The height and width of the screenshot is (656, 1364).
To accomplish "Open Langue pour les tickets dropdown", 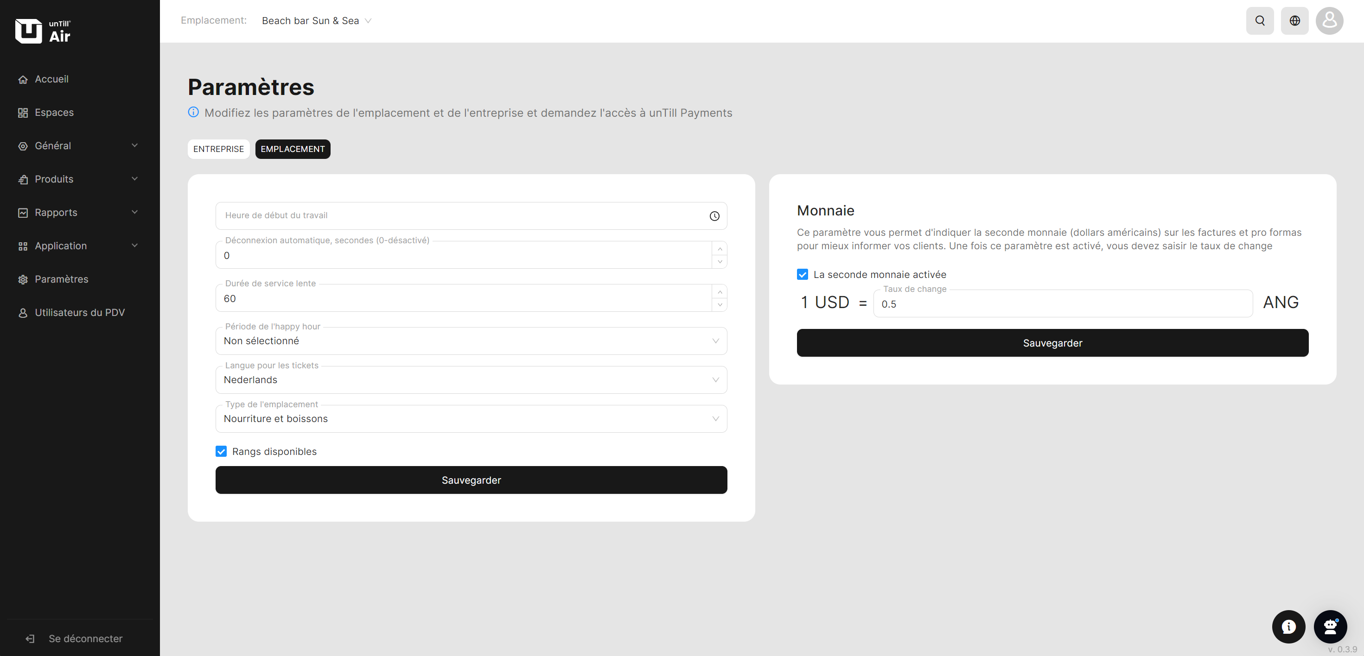I will pos(471,380).
